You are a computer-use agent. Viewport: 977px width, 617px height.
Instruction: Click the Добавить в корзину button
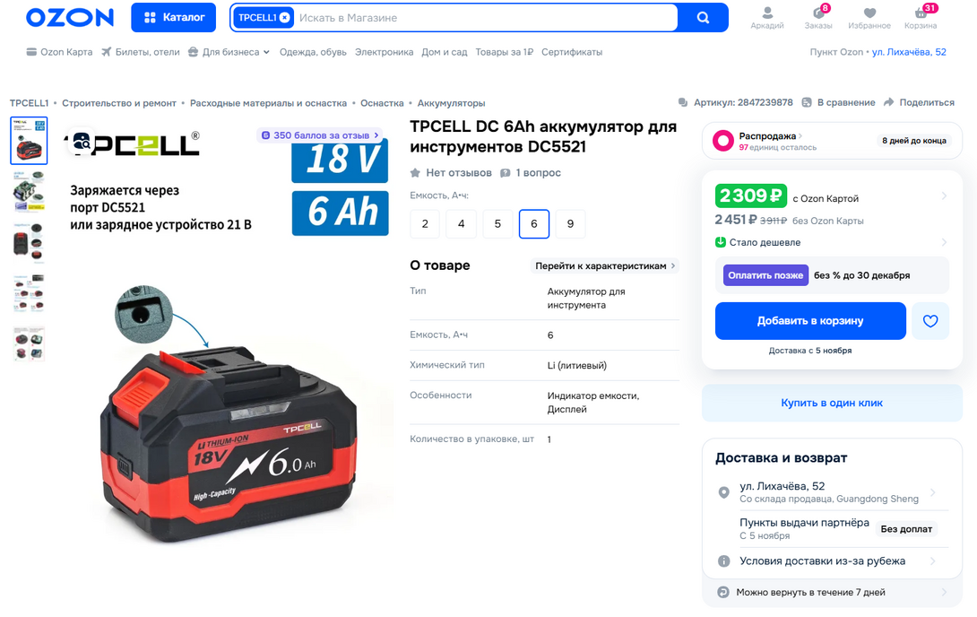(x=810, y=321)
